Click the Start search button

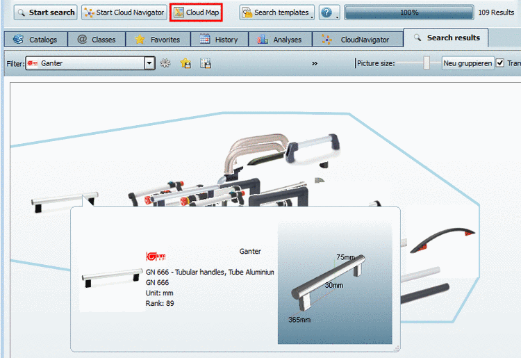46,13
